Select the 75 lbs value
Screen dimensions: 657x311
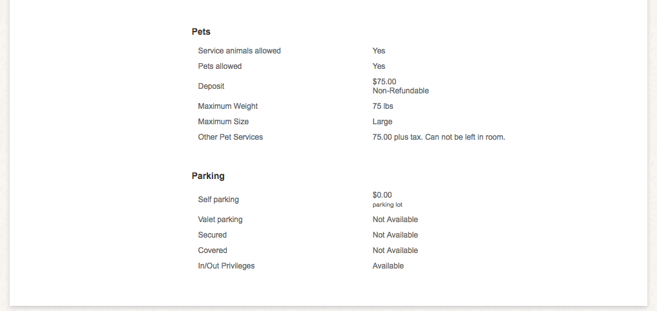[383, 106]
